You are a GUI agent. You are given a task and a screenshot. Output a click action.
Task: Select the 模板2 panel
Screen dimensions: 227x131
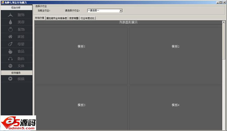pos(175,56)
